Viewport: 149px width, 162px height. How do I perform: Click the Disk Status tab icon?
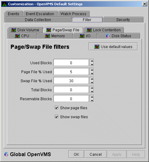click(x=108, y=36)
